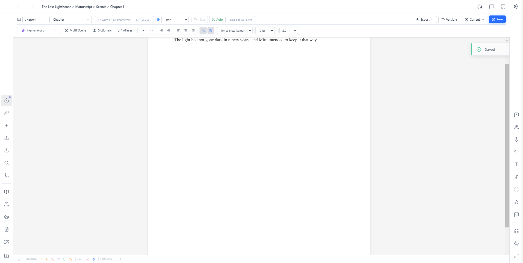Open checklist icon in right sidebar
Viewport: 523px width, 263px height.
click(x=516, y=152)
